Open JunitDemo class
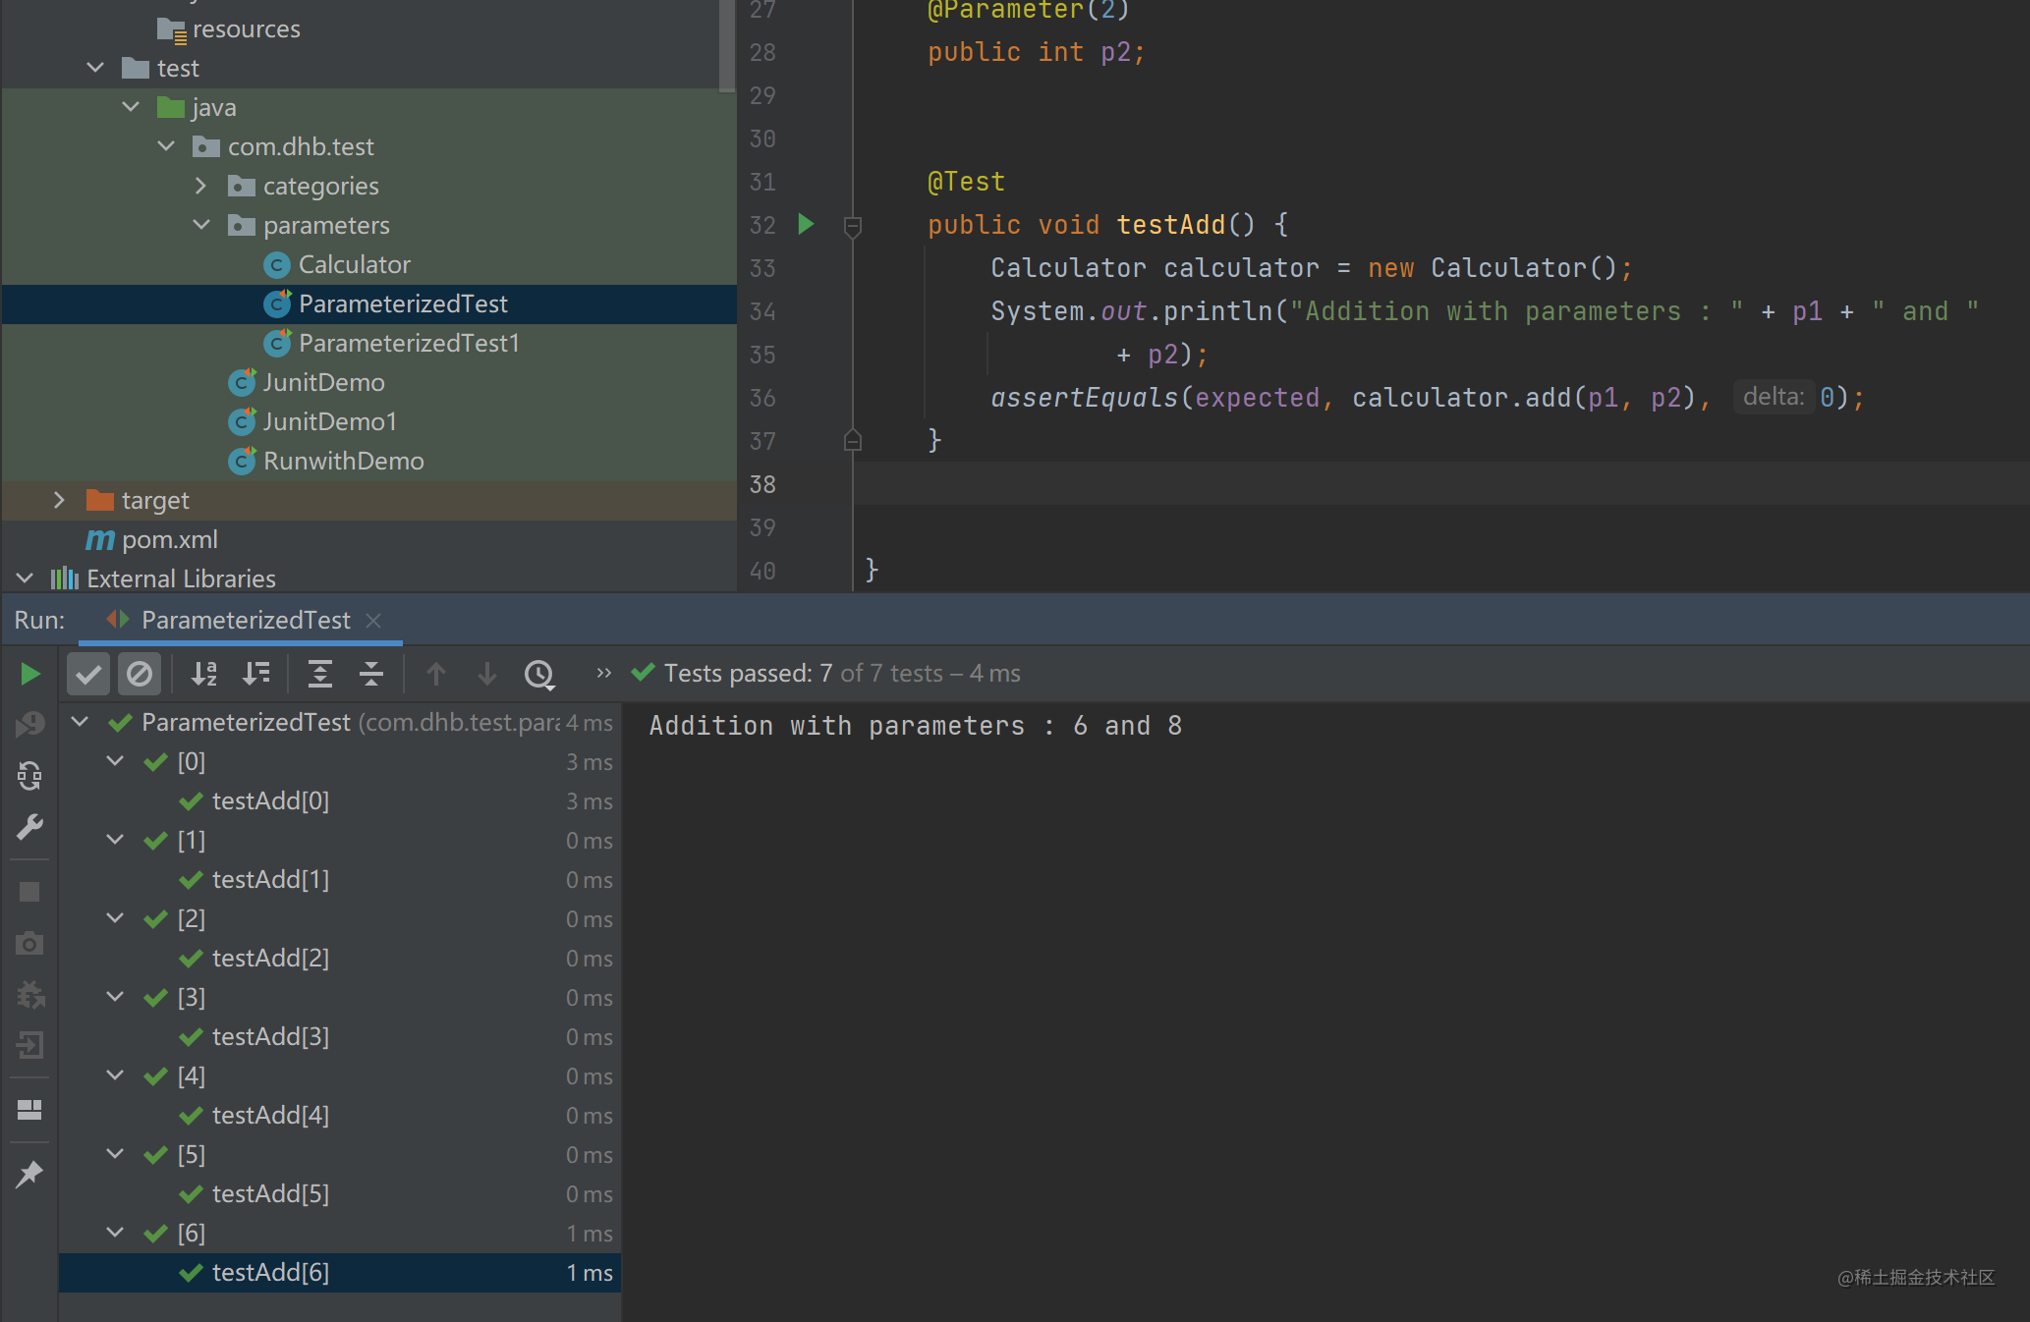 tap(307, 382)
